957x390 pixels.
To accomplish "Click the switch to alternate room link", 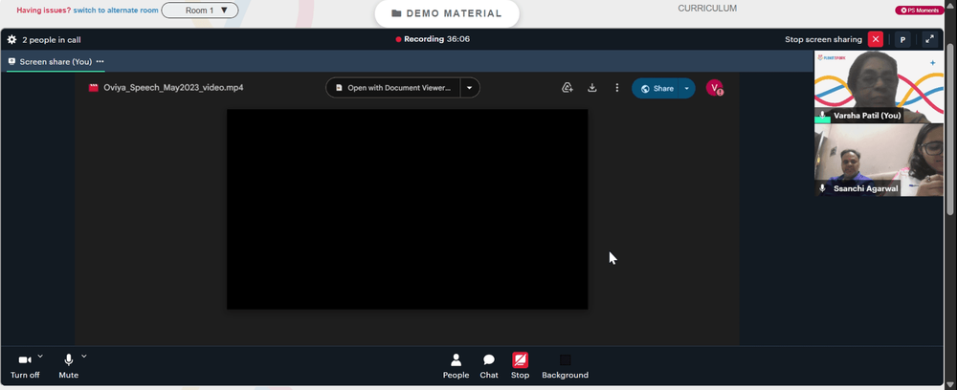I will click(x=116, y=11).
